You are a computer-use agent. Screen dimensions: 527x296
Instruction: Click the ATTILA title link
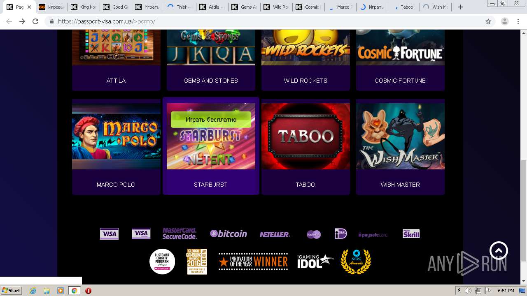(116, 81)
